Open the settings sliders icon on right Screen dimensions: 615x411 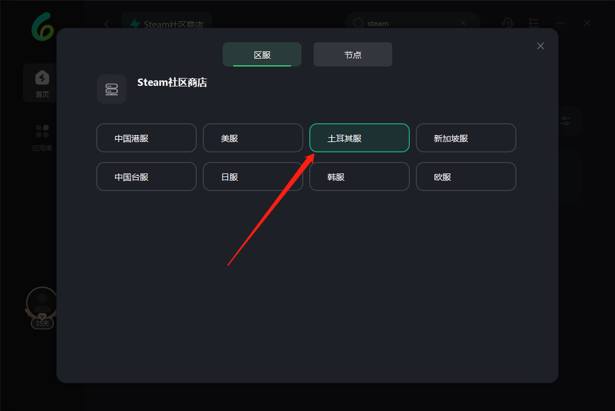click(565, 121)
